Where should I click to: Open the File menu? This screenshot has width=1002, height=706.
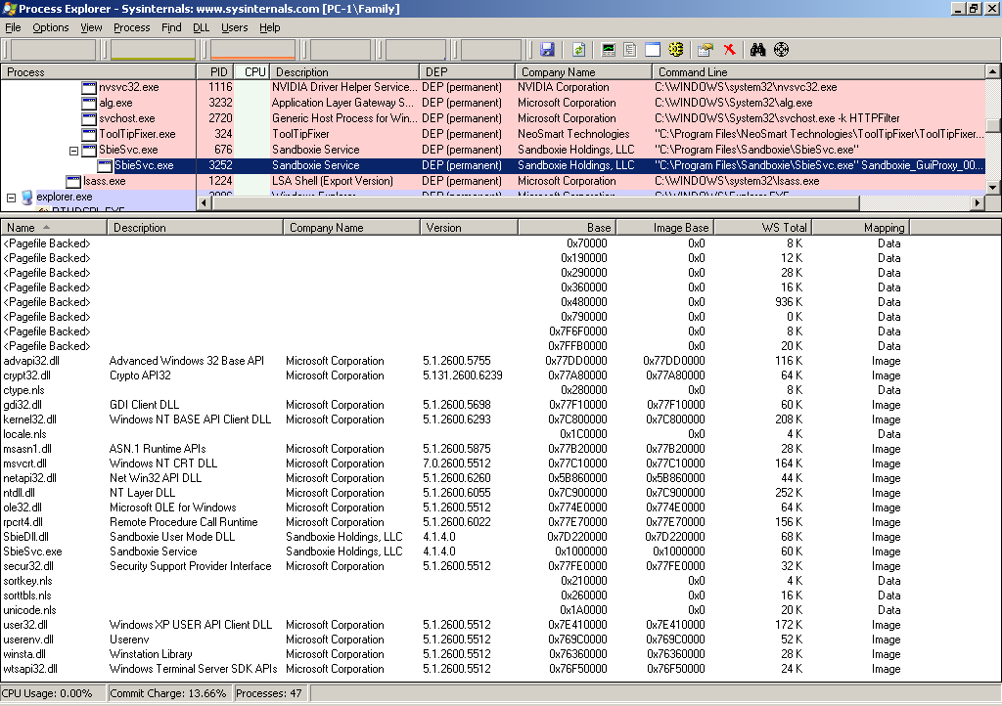tap(13, 27)
